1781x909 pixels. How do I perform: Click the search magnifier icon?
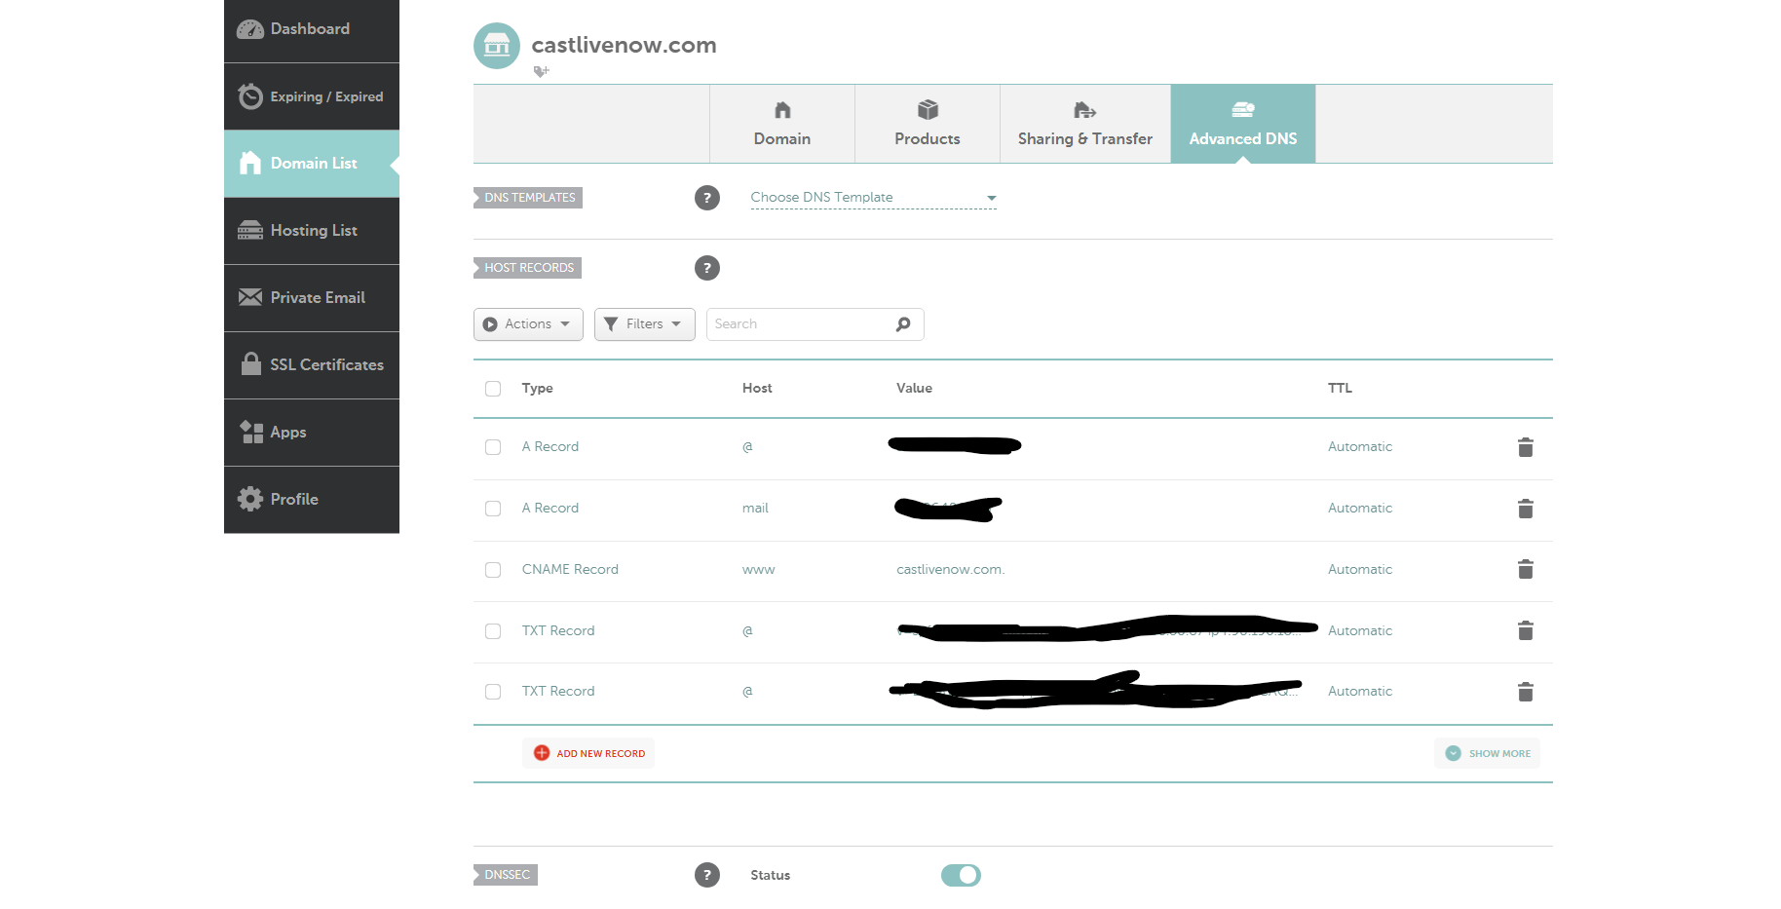pyautogui.click(x=903, y=324)
